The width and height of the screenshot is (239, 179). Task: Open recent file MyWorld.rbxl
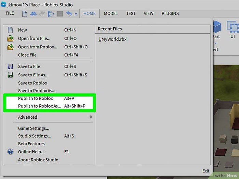(113, 39)
